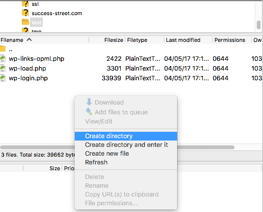263x212 pixels.
Task: Select the ssl directory in tree
Action: (x=35, y=4)
